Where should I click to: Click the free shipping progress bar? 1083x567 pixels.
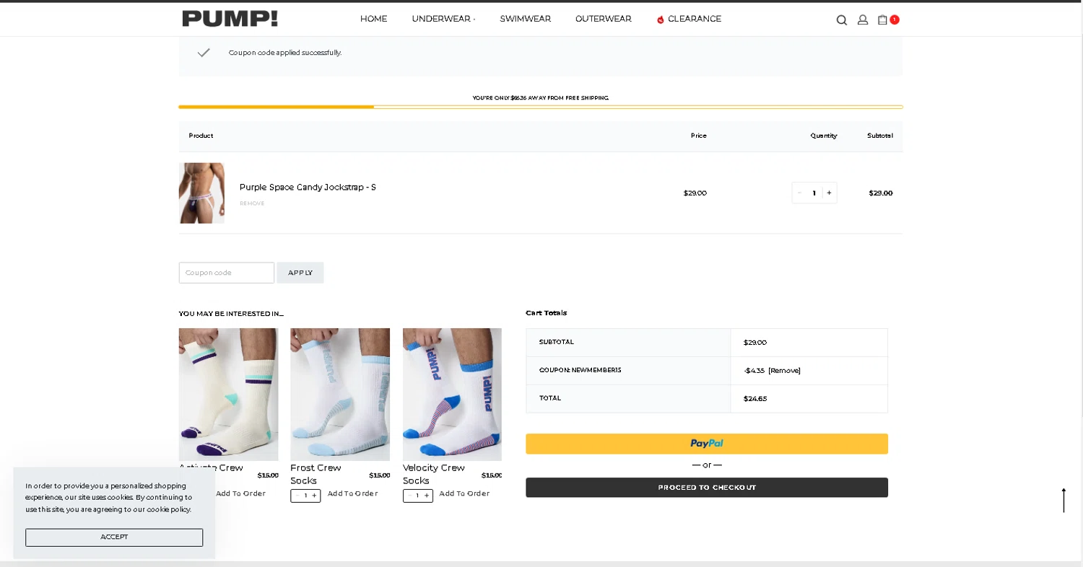tap(541, 107)
